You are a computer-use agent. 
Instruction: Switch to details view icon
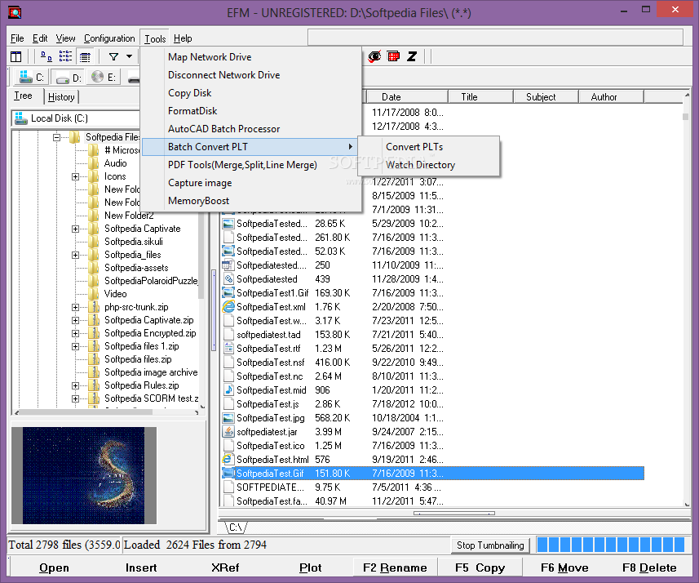point(85,56)
